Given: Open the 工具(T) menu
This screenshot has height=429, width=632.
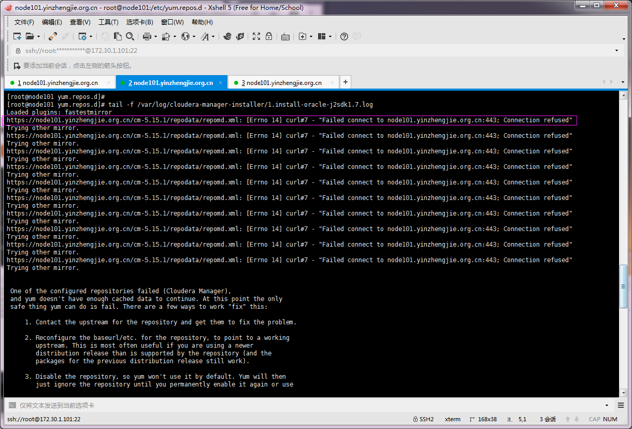Looking at the screenshot, I should (x=108, y=22).
